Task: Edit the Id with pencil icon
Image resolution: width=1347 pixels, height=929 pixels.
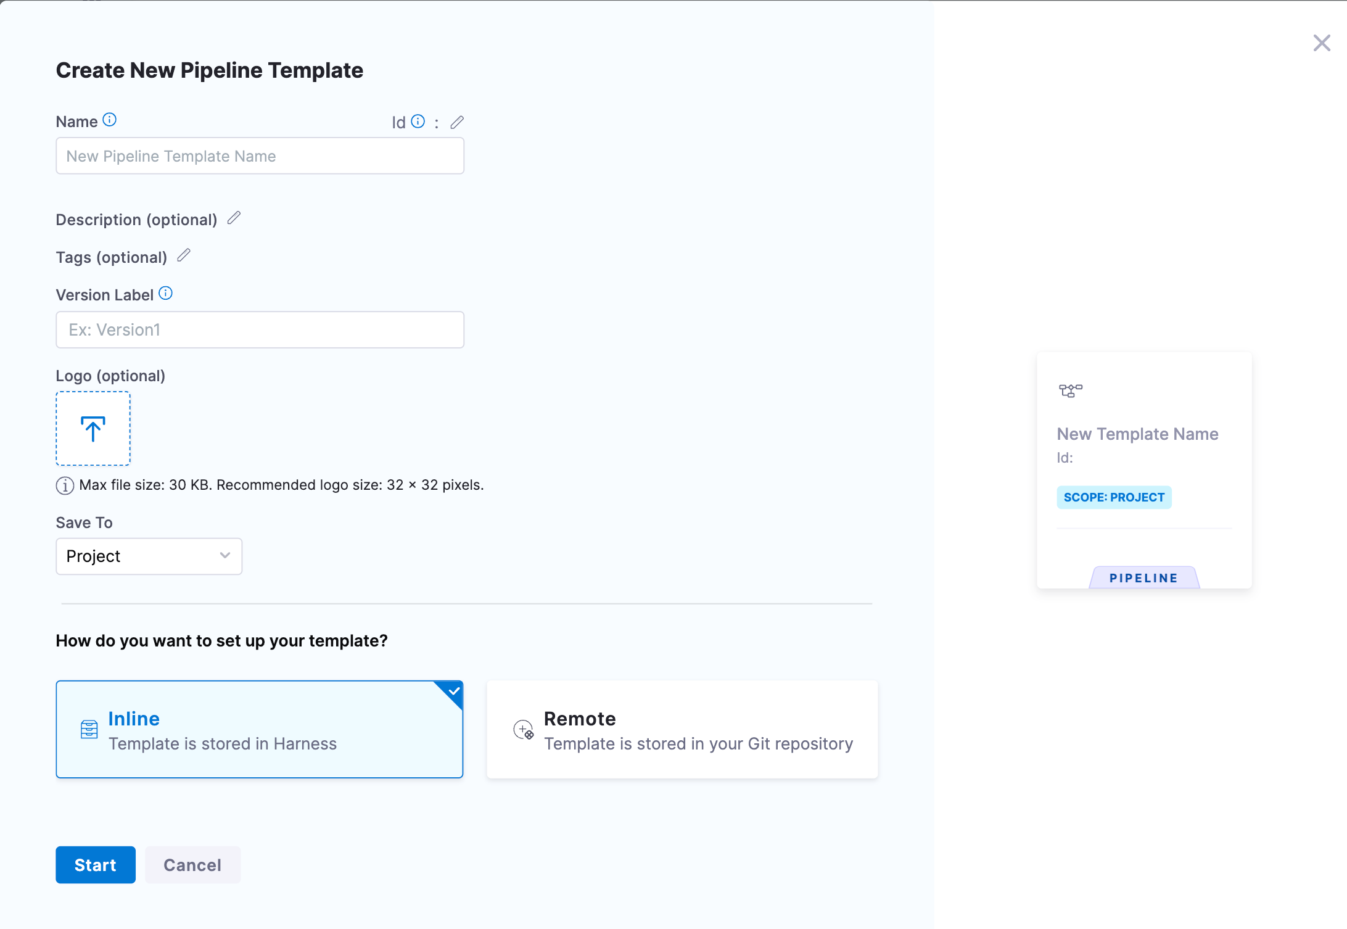Action: 457,122
